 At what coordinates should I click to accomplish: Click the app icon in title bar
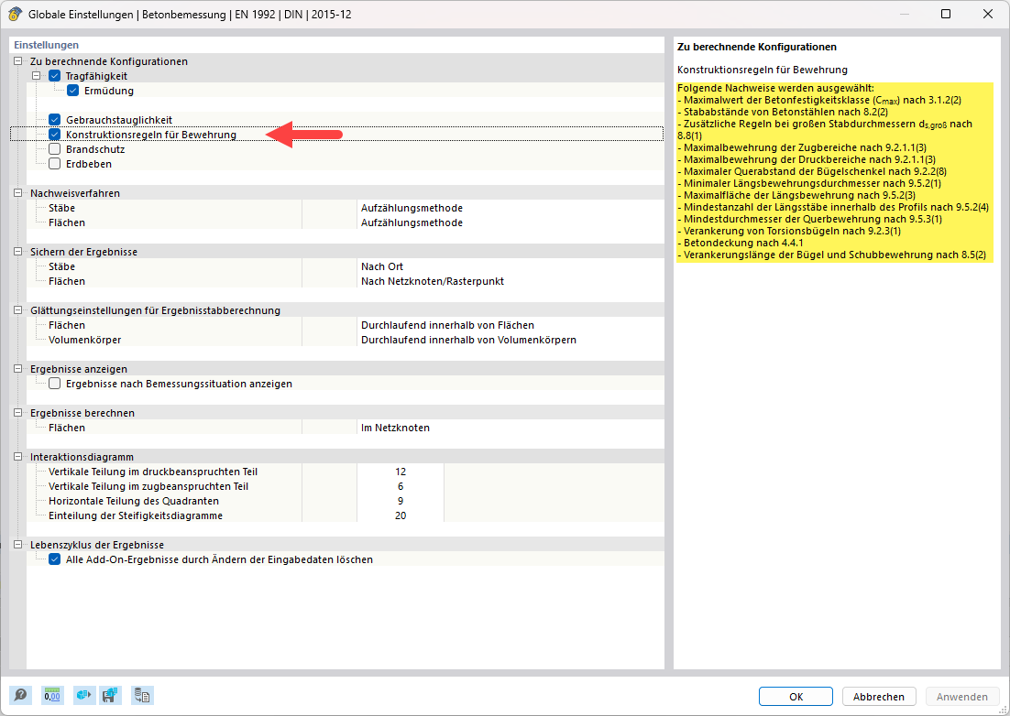click(15, 15)
